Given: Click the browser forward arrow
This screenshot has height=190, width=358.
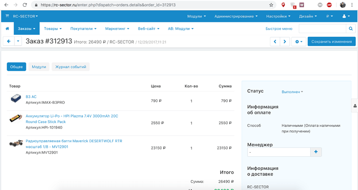Looking at the screenshot, I should (x=15, y=5).
